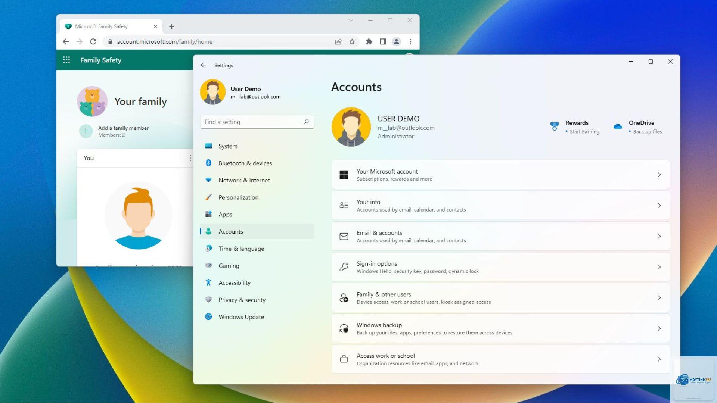Click the briefcase icon for work or school

(x=344, y=359)
